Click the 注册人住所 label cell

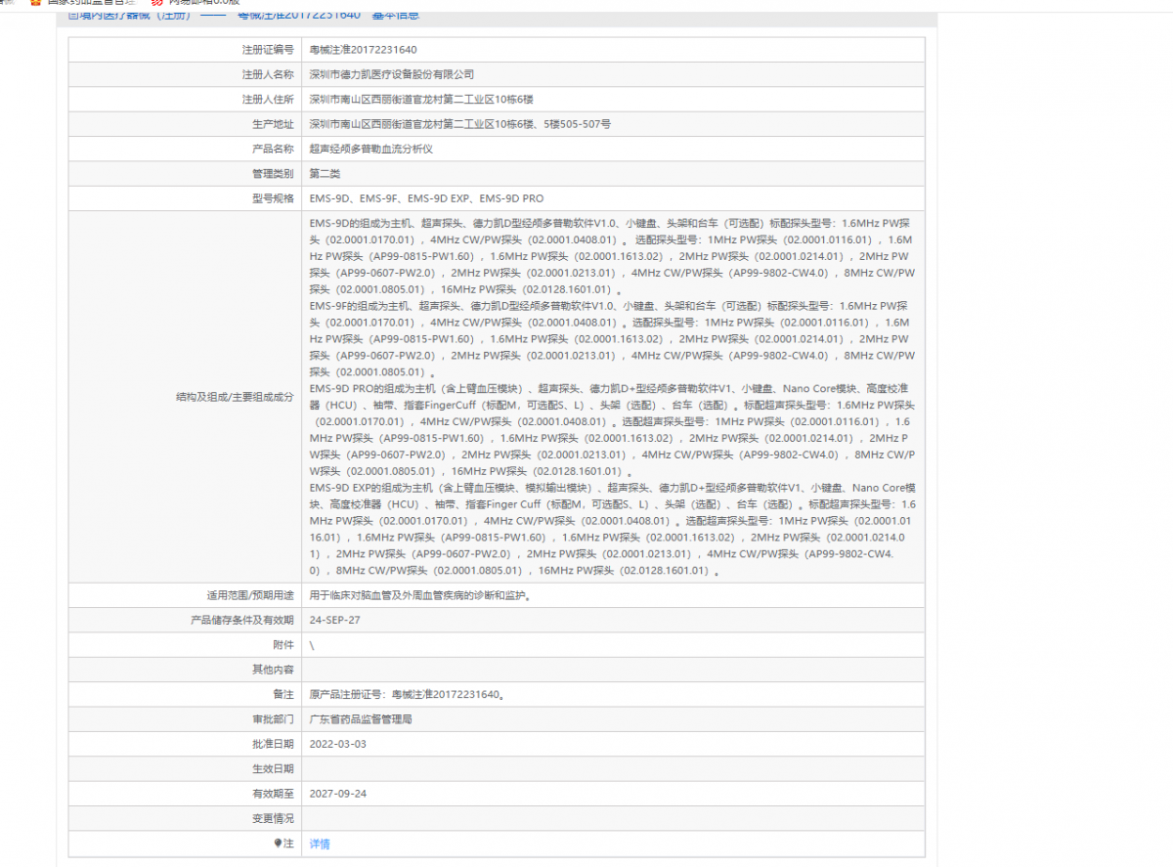pyautogui.click(x=185, y=99)
